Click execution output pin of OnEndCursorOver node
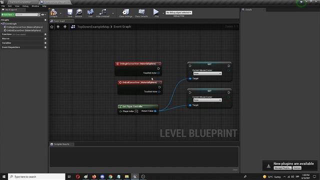Viewport: 320px width, 180px height. [x=159, y=87]
